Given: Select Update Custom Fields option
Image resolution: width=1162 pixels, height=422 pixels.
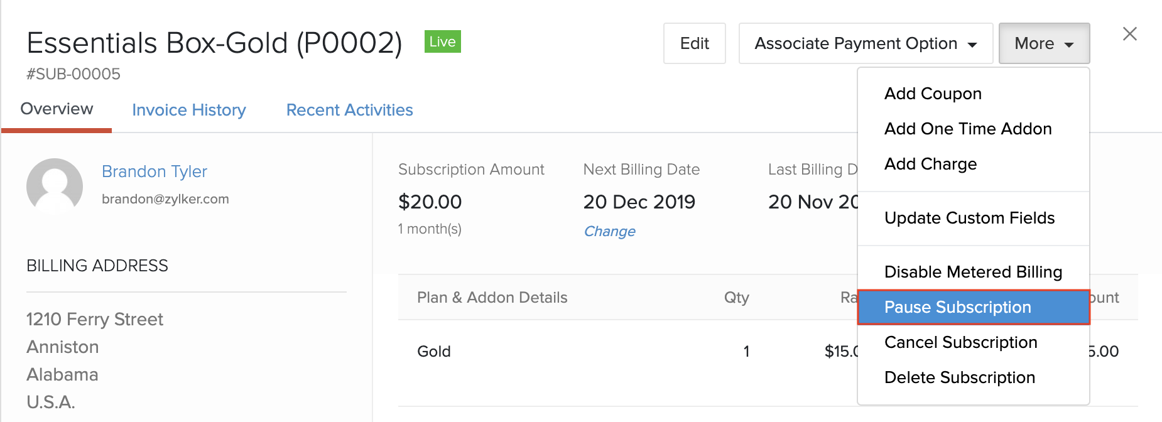Looking at the screenshot, I should coord(969,218).
